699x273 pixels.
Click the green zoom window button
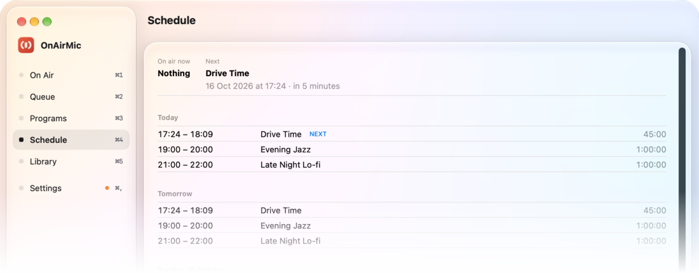click(47, 22)
